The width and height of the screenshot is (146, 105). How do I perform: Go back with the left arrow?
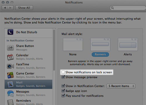(x=5, y=8)
